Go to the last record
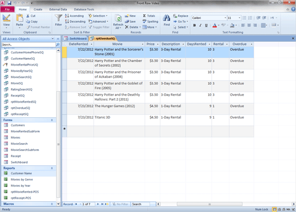Viewport: 296px width, 212px height. click(x=102, y=204)
